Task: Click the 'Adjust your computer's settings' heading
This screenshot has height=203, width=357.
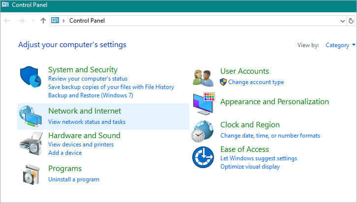Action: click(x=72, y=45)
